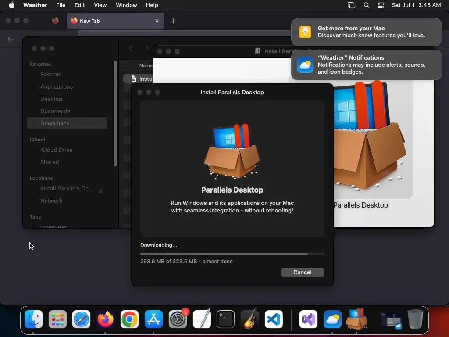Launch Safari from the Dock
The image size is (449, 337).
81,319
